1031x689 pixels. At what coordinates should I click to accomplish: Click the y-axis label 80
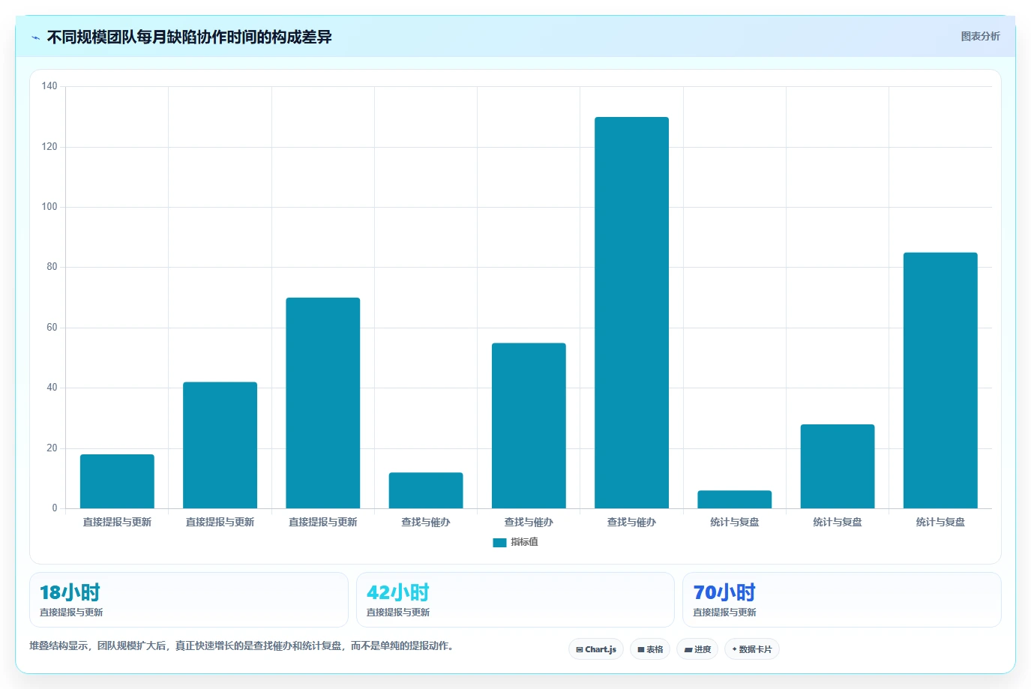(x=52, y=267)
